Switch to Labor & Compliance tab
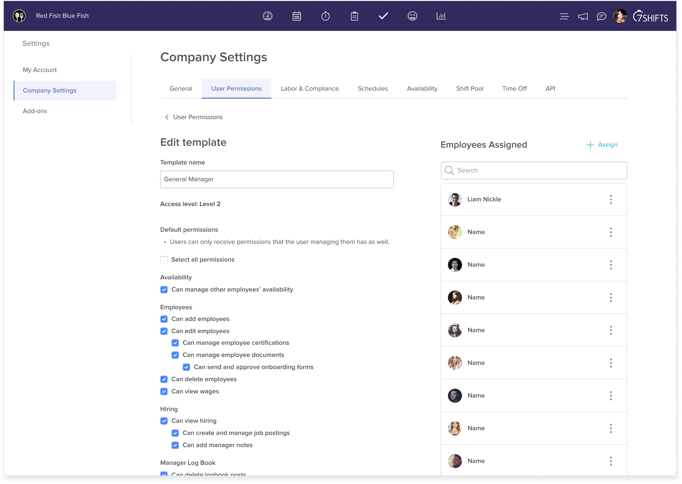682x484 pixels. (x=310, y=88)
